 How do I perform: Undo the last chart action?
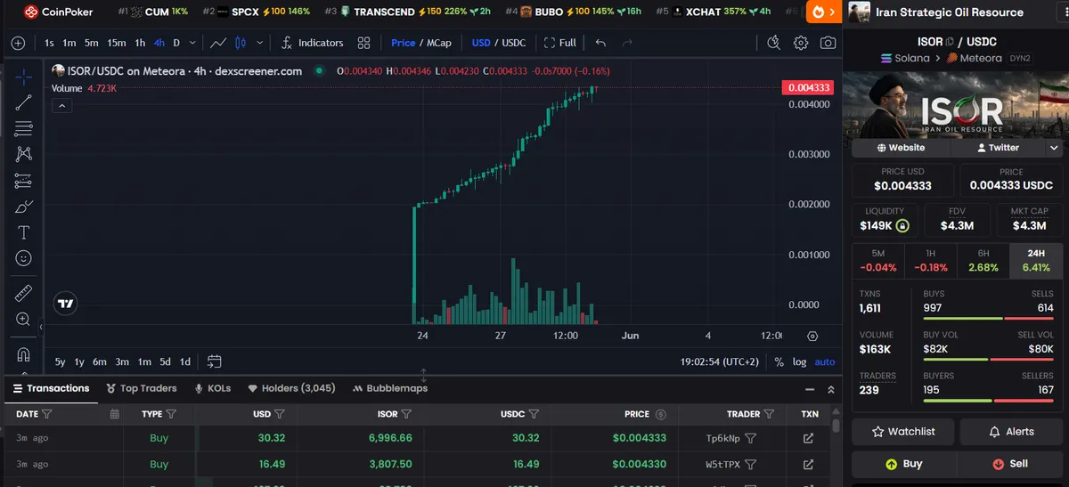[600, 43]
